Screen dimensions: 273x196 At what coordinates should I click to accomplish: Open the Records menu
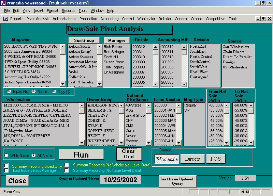(68, 11)
